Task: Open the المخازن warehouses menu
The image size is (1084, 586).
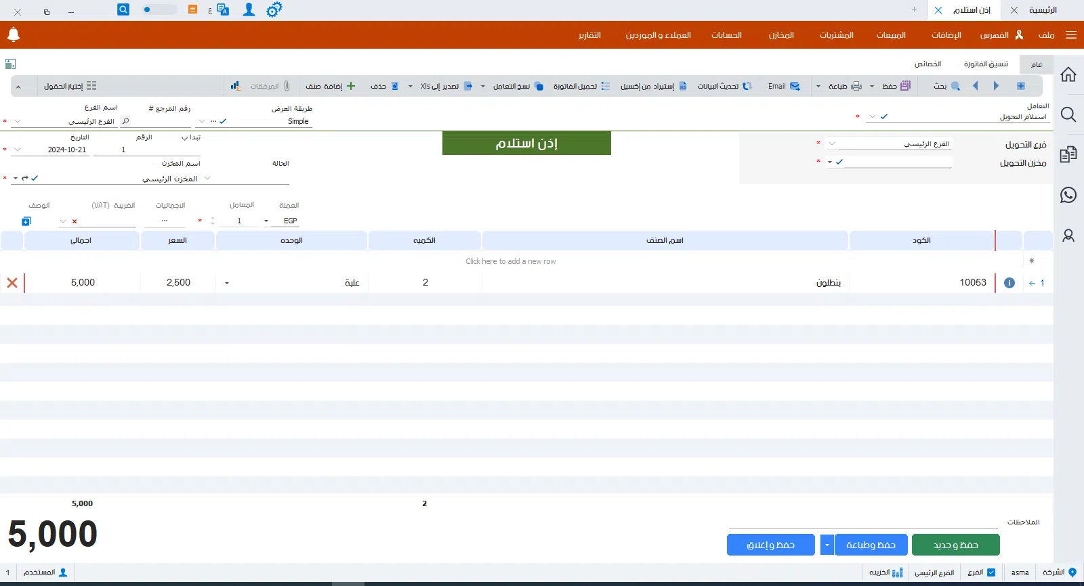Action: pos(781,35)
